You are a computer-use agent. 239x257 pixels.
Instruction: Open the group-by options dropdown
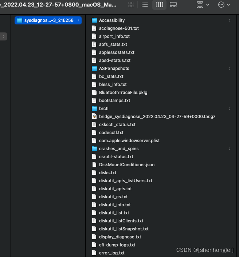point(203,5)
